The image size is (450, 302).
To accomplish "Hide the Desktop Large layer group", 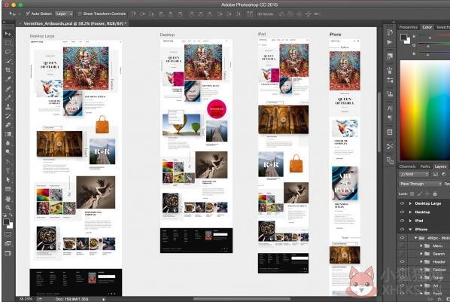I will point(402,203).
